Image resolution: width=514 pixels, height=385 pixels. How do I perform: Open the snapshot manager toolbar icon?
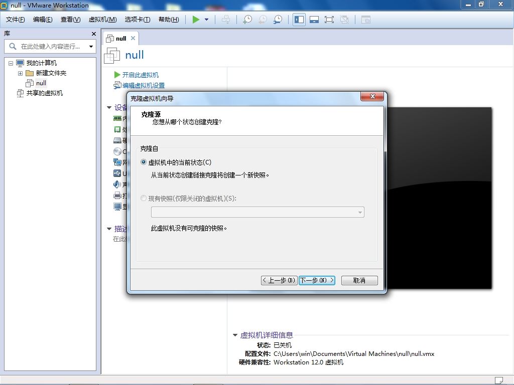click(x=278, y=20)
